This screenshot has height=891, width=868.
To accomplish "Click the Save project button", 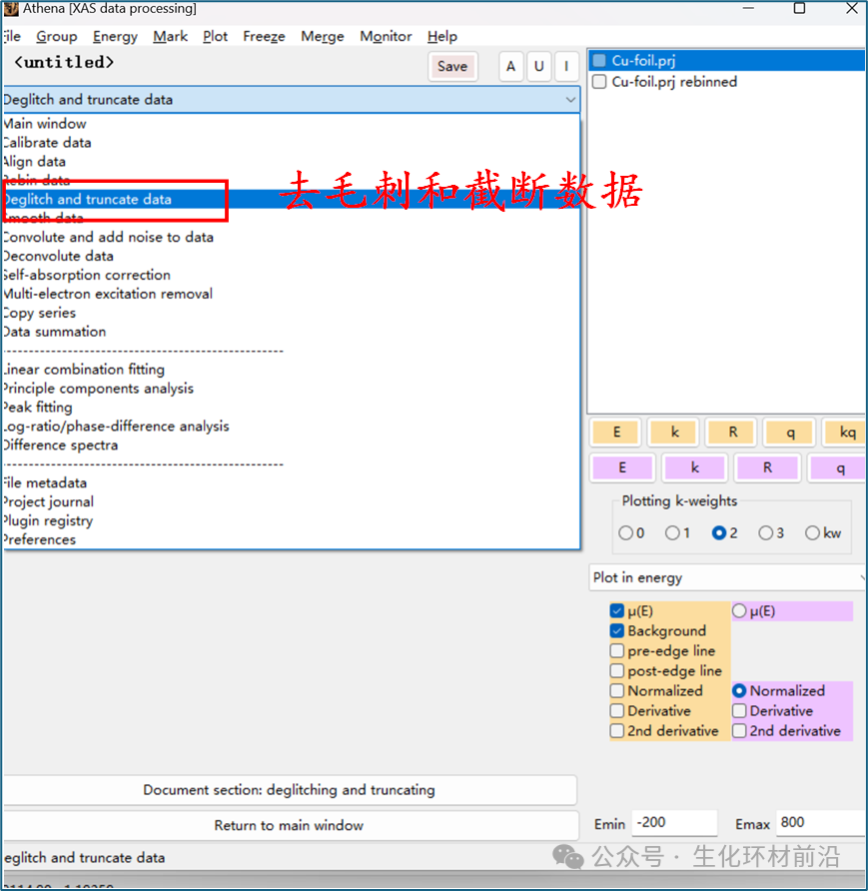I will 452,67.
